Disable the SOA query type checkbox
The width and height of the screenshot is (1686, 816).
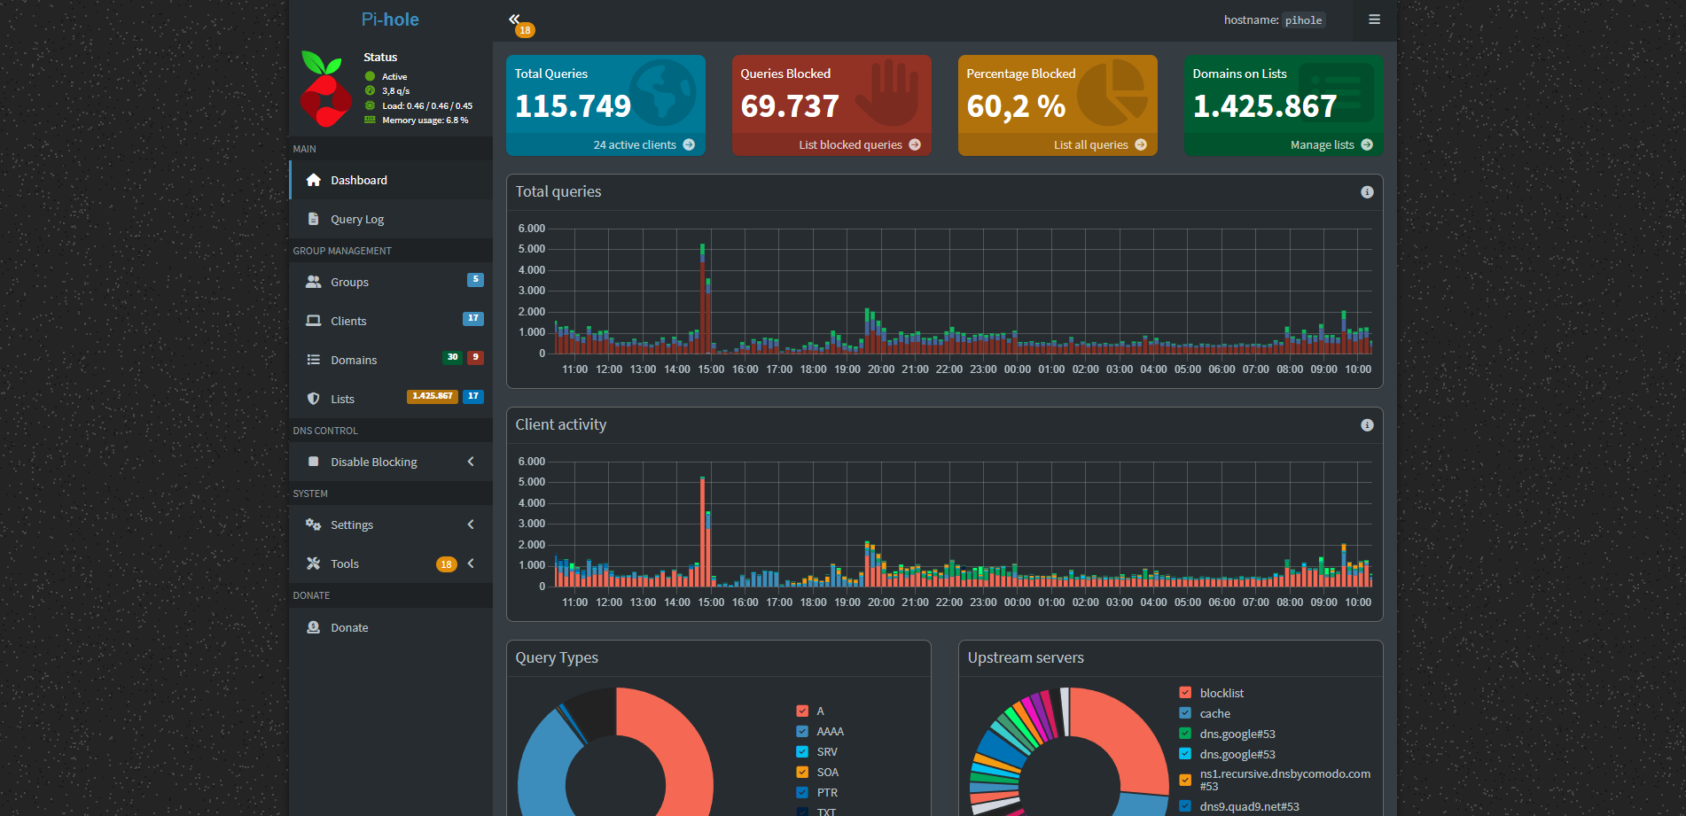click(802, 772)
